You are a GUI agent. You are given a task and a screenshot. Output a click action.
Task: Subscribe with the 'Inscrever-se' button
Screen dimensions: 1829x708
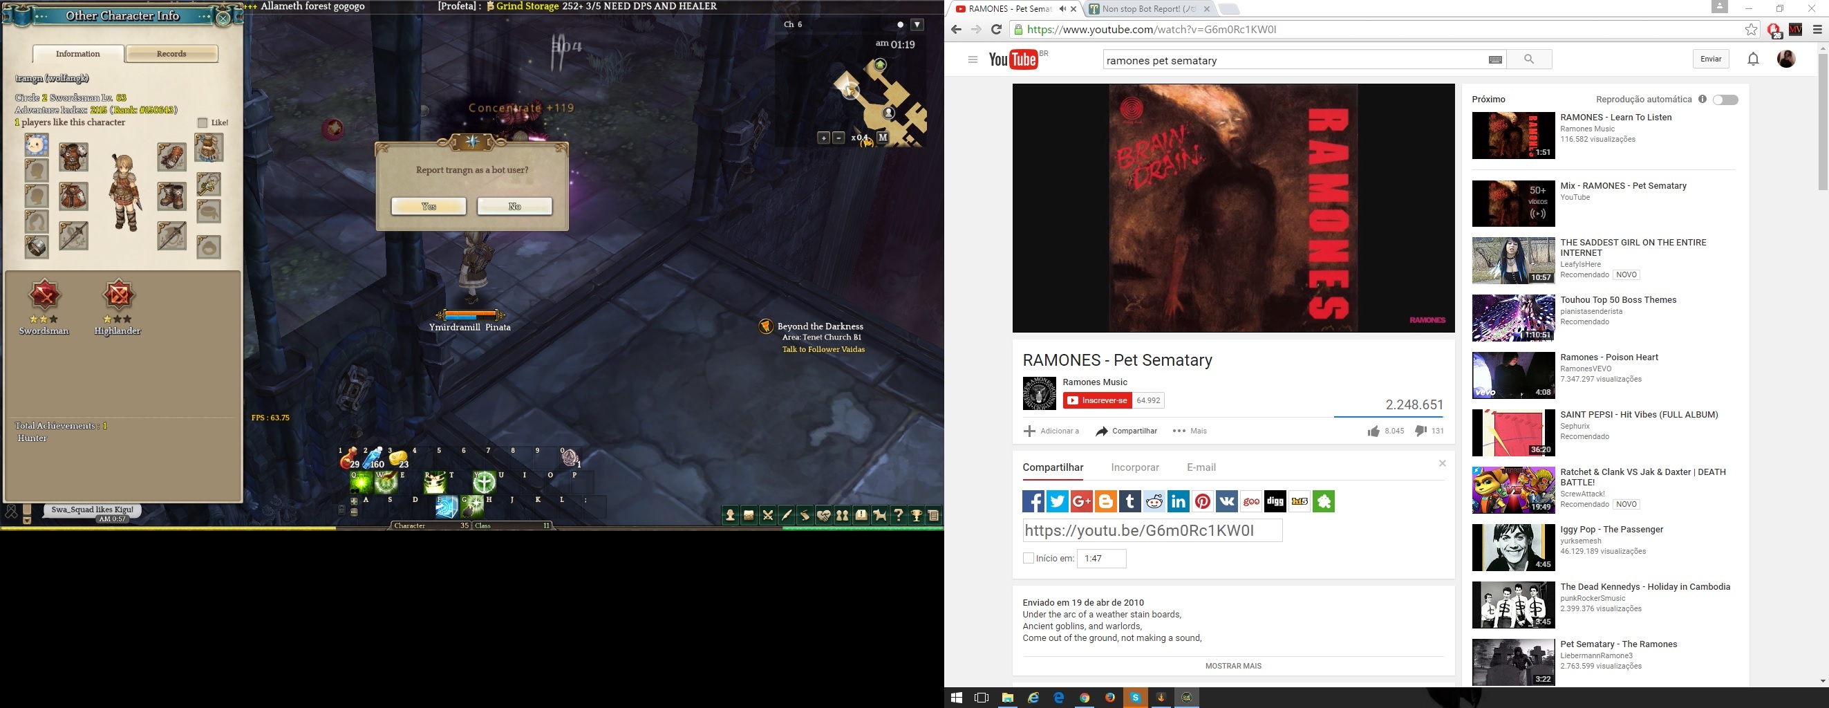tap(1097, 400)
